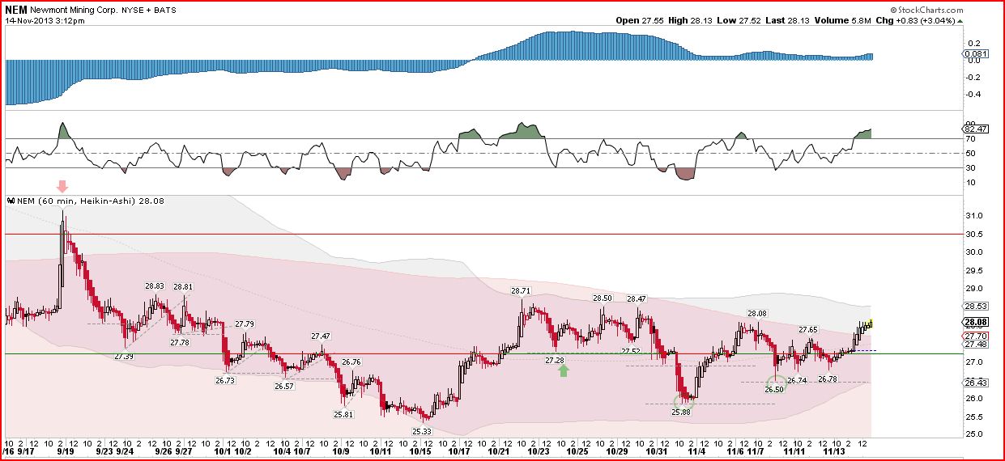The width and height of the screenshot is (1005, 461).
Task: Click the 28.83 swing high label
Action: click(155, 286)
